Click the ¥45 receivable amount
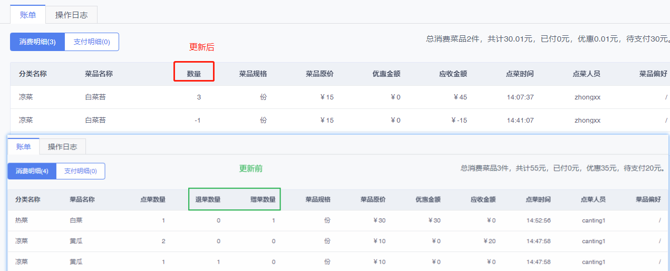 (460, 97)
